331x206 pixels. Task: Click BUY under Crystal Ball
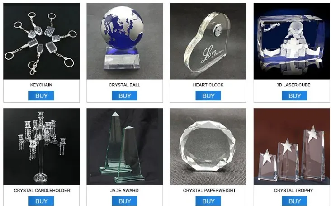tap(124, 96)
